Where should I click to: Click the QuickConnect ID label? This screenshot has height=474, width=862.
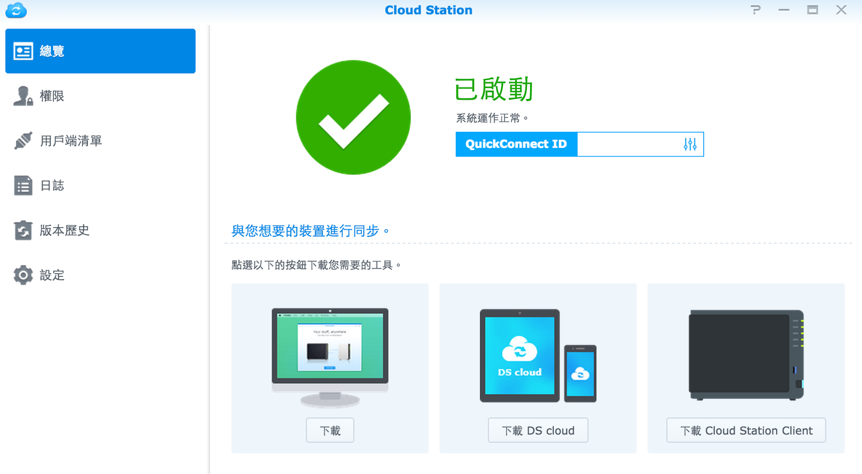(x=516, y=144)
